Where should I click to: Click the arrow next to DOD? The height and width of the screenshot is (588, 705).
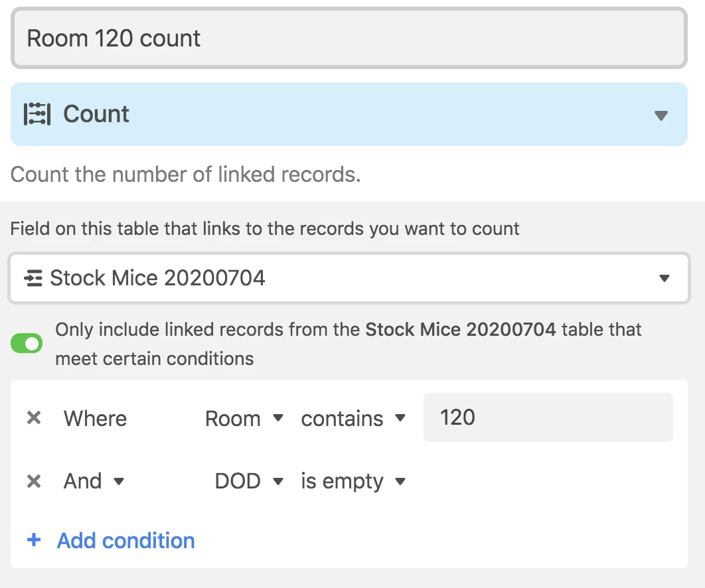coord(279,481)
